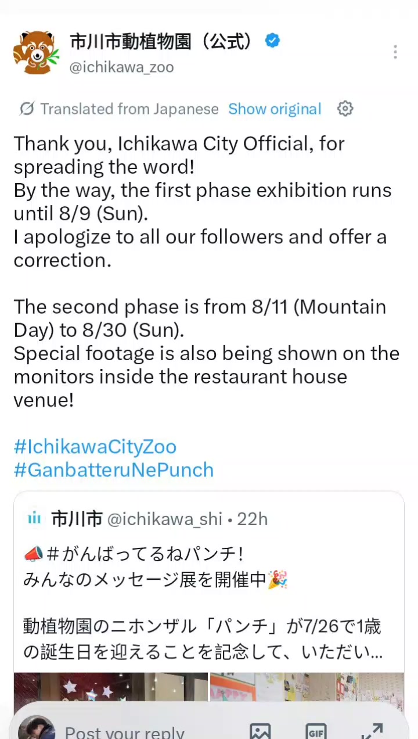
Task: Add a GIF to the reply
Action: tap(316, 731)
